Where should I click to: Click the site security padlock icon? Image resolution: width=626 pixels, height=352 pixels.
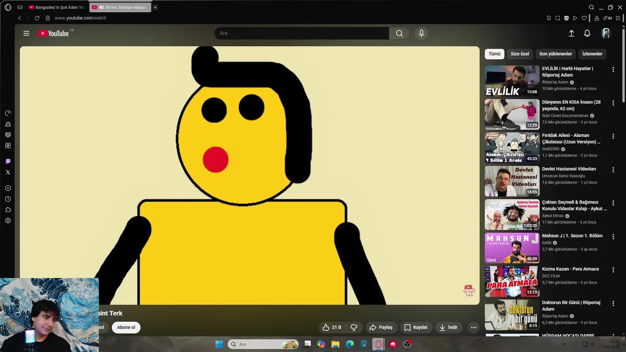click(47, 18)
